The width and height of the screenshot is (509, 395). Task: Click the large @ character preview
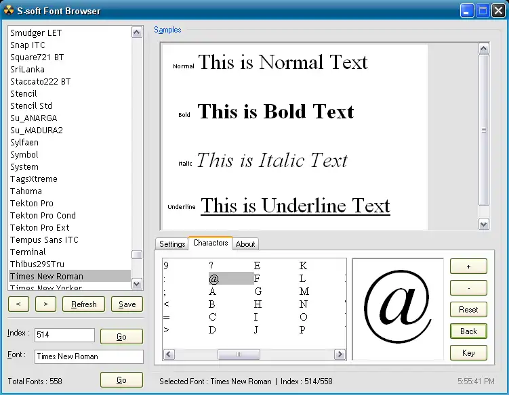[398, 308]
